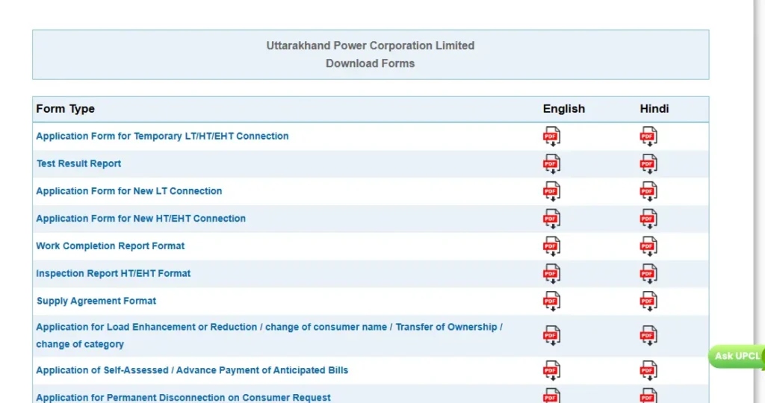Open Self-Assessed / Advance Payment of Anticipated Bills link
The image size is (765, 403).
coord(192,370)
